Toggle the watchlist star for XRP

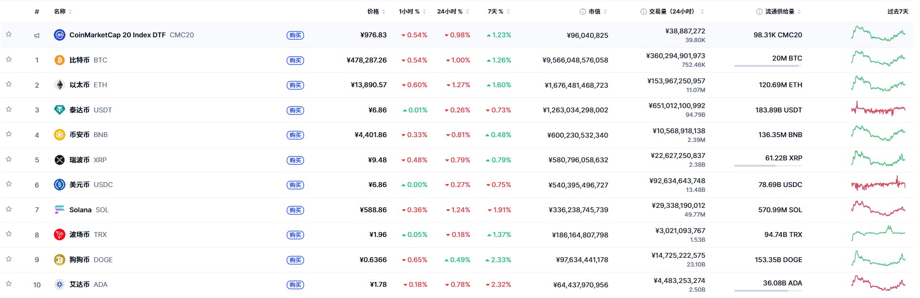9,159
